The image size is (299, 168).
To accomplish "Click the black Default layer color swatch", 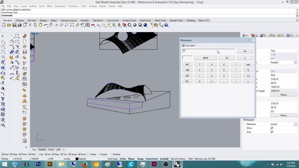I will pyautogui.click(x=77, y=159).
